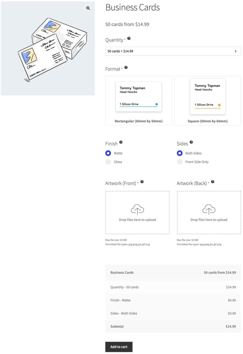Select the Rectangular 85mm by 50mm format

click(x=138, y=100)
